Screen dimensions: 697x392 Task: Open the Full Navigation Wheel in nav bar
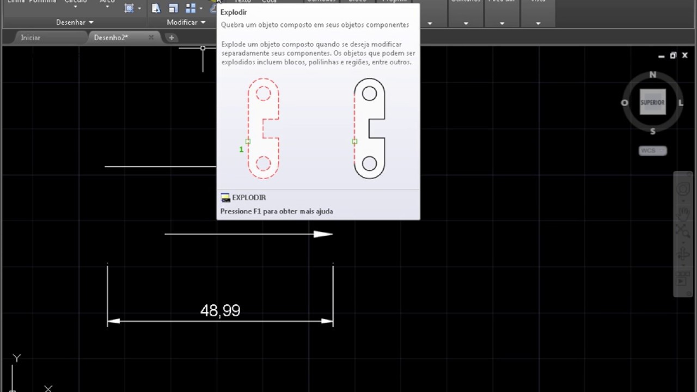tap(683, 190)
